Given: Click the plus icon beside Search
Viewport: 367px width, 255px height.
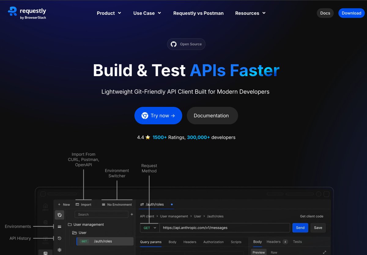Looking at the screenshot, I should coord(132,215).
